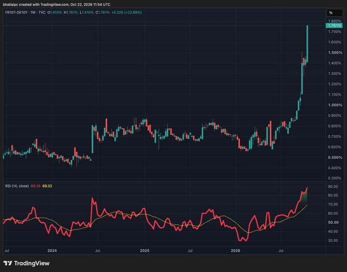This screenshot has width=347, height=272.
Task: Click the 1.200% price axis label
Action: pos(335,84)
